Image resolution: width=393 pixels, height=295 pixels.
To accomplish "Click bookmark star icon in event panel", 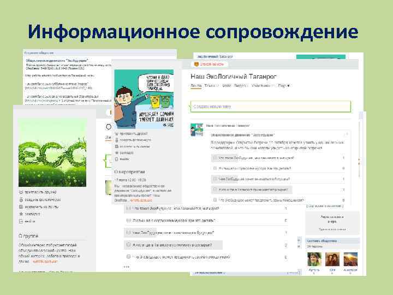I will [117, 152].
